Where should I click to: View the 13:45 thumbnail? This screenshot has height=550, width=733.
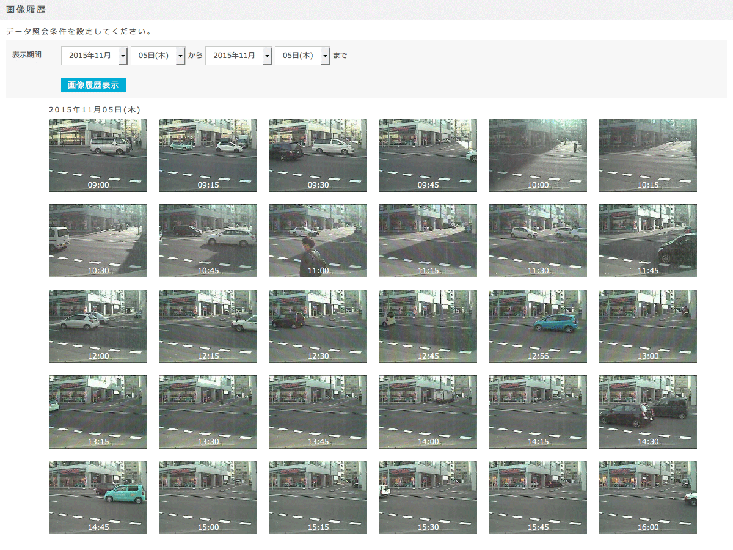tap(318, 412)
